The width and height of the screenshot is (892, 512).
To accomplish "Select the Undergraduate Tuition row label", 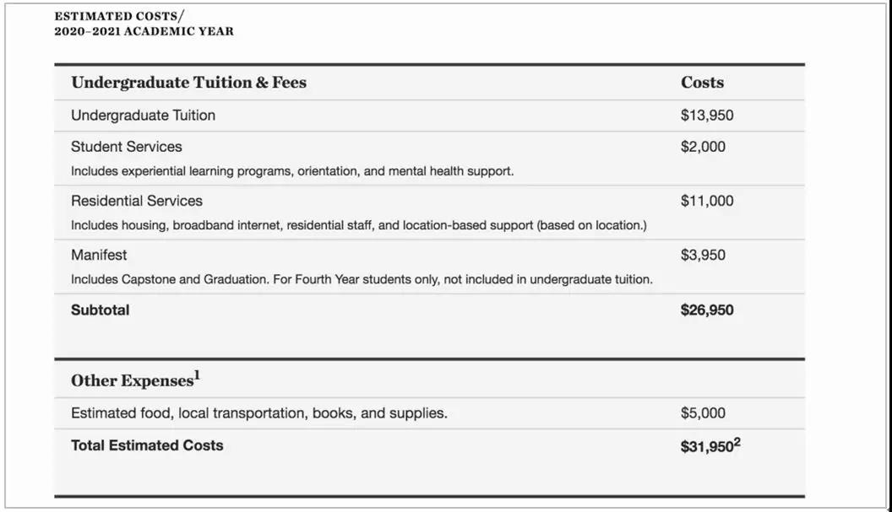I will click(x=143, y=116).
